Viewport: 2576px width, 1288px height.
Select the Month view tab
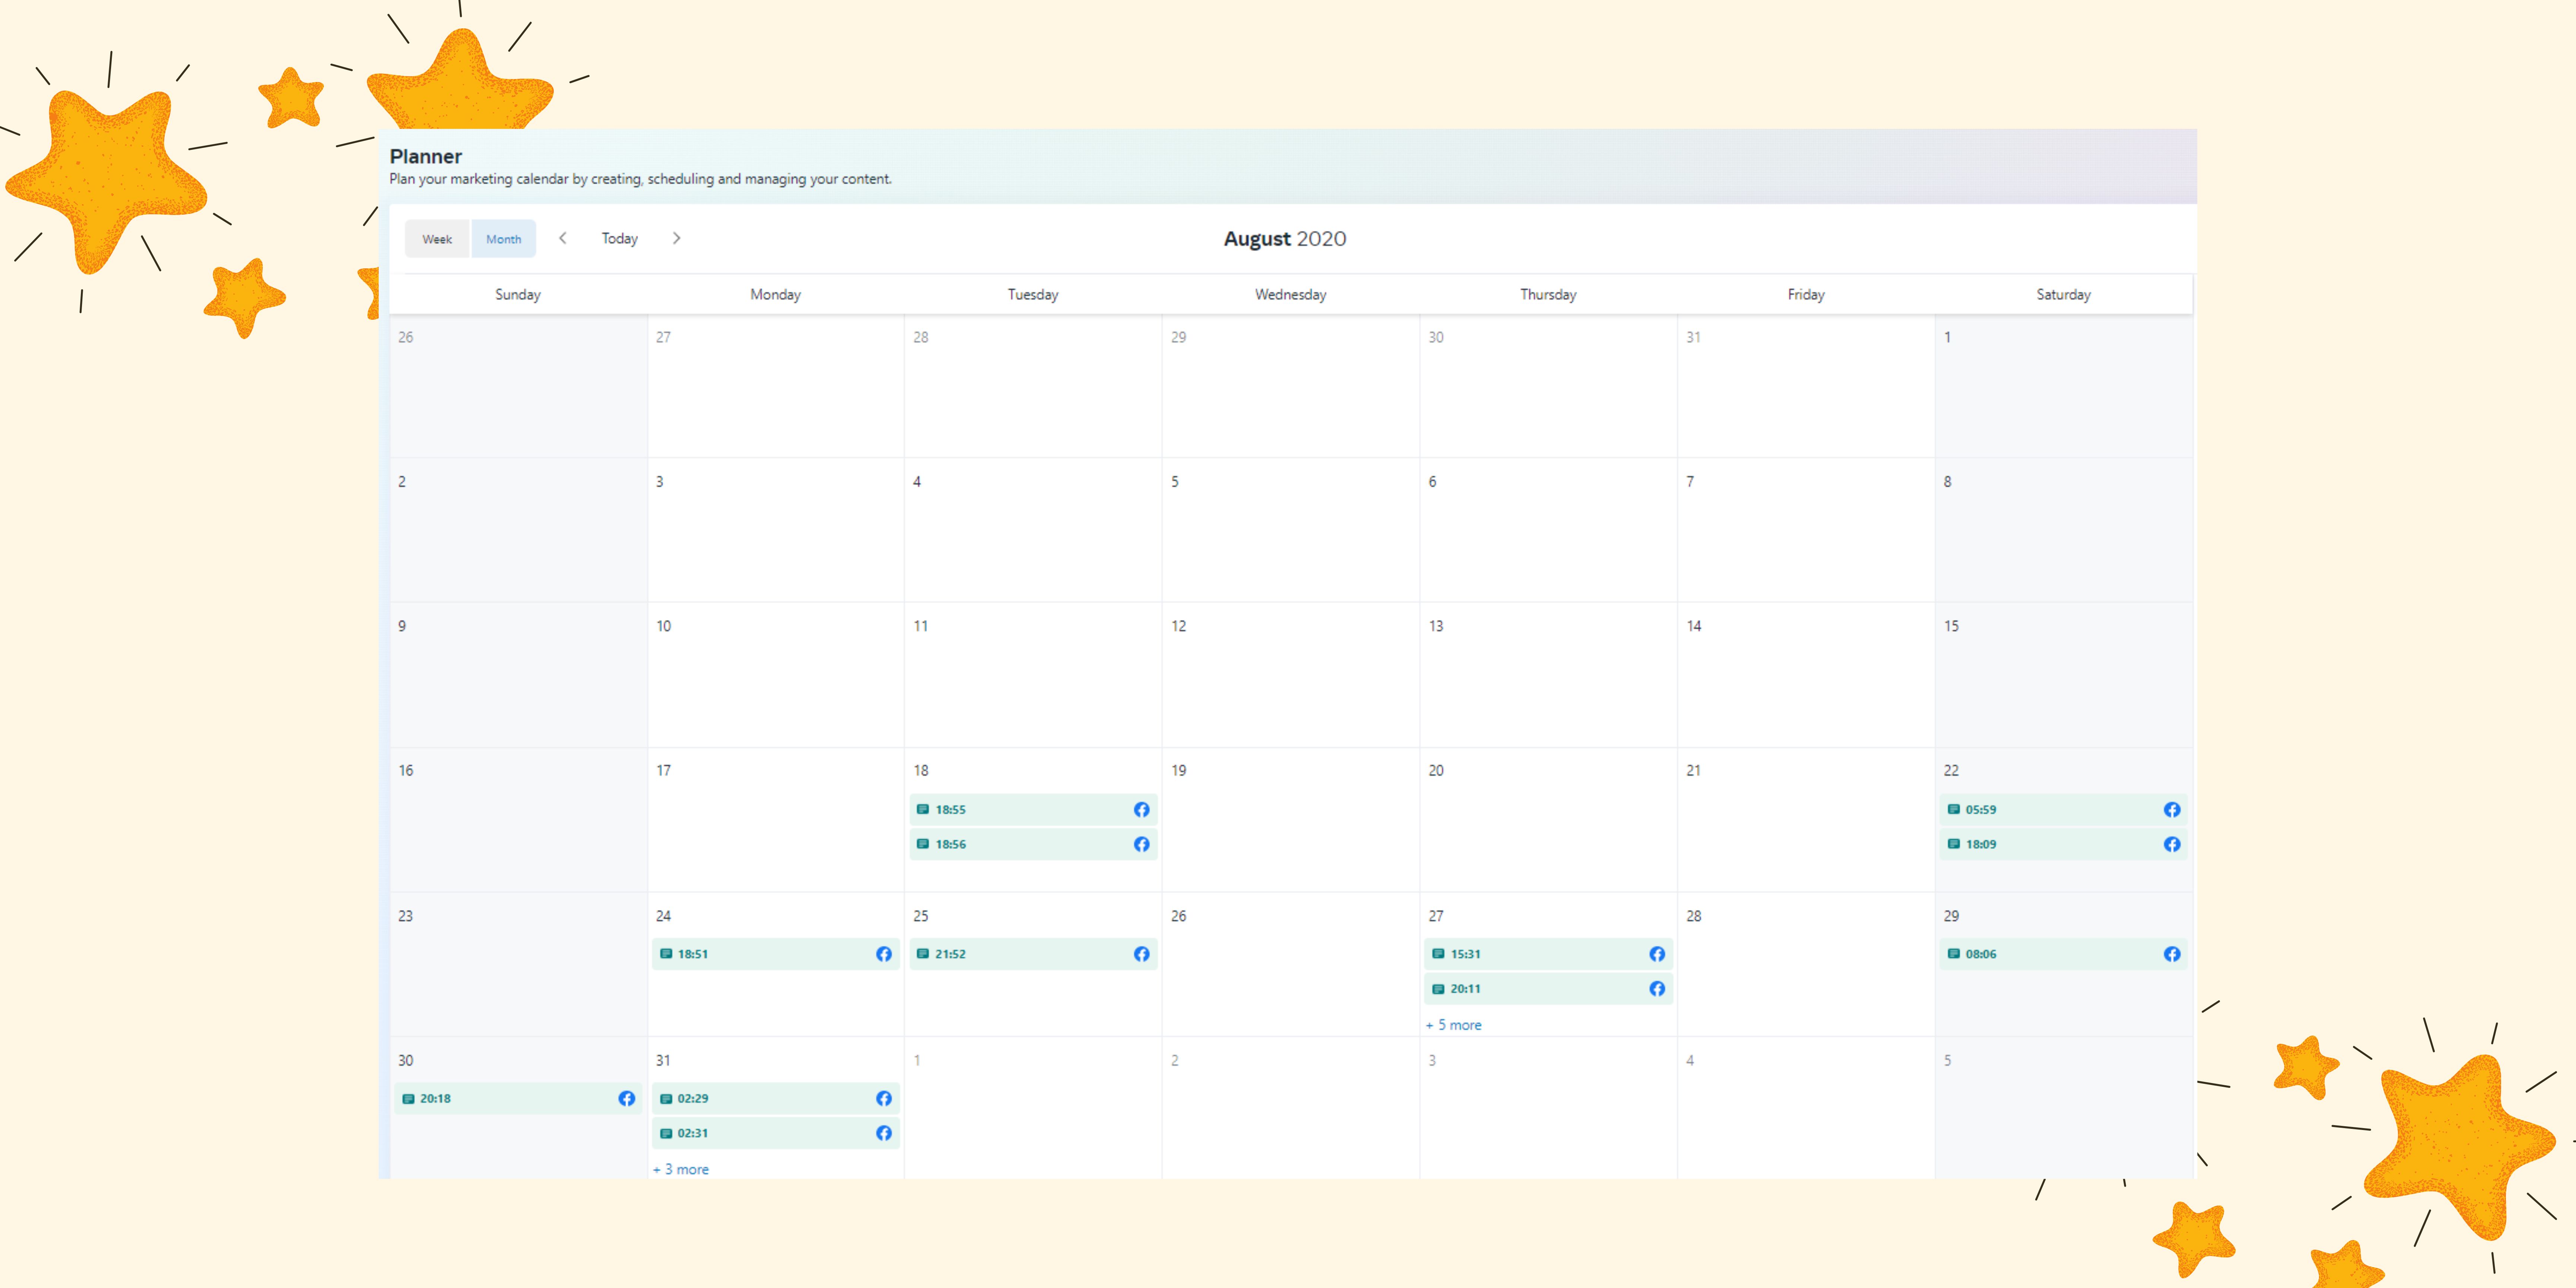click(x=503, y=239)
